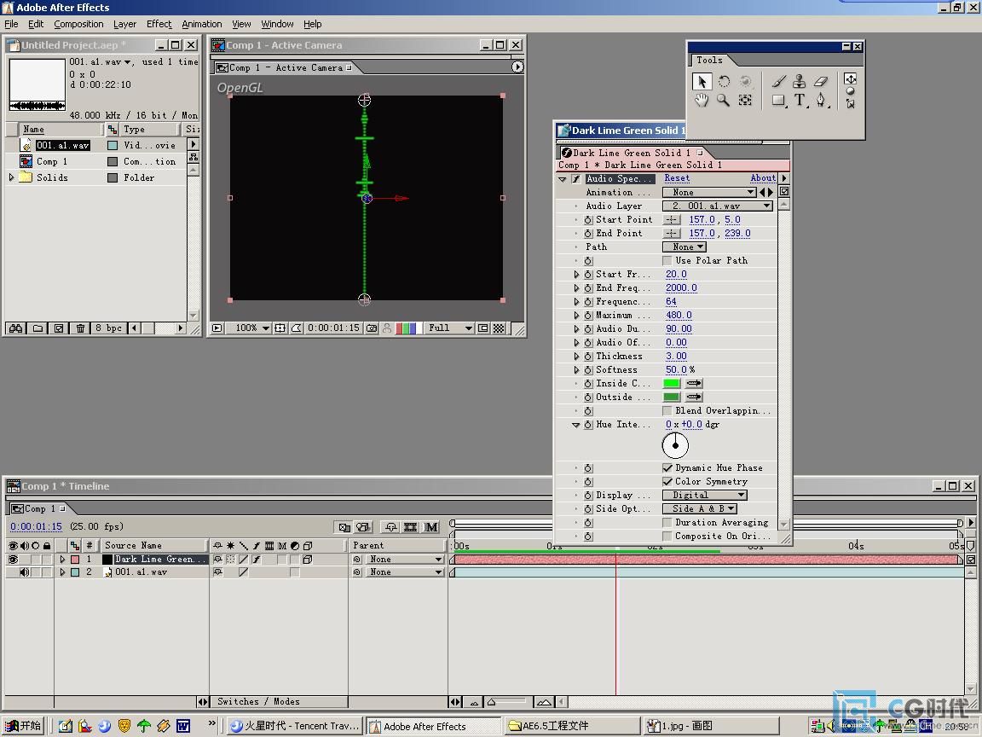Choose the Rectangular Mask tool
This screenshot has width=982, height=737.
click(x=778, y=101)
